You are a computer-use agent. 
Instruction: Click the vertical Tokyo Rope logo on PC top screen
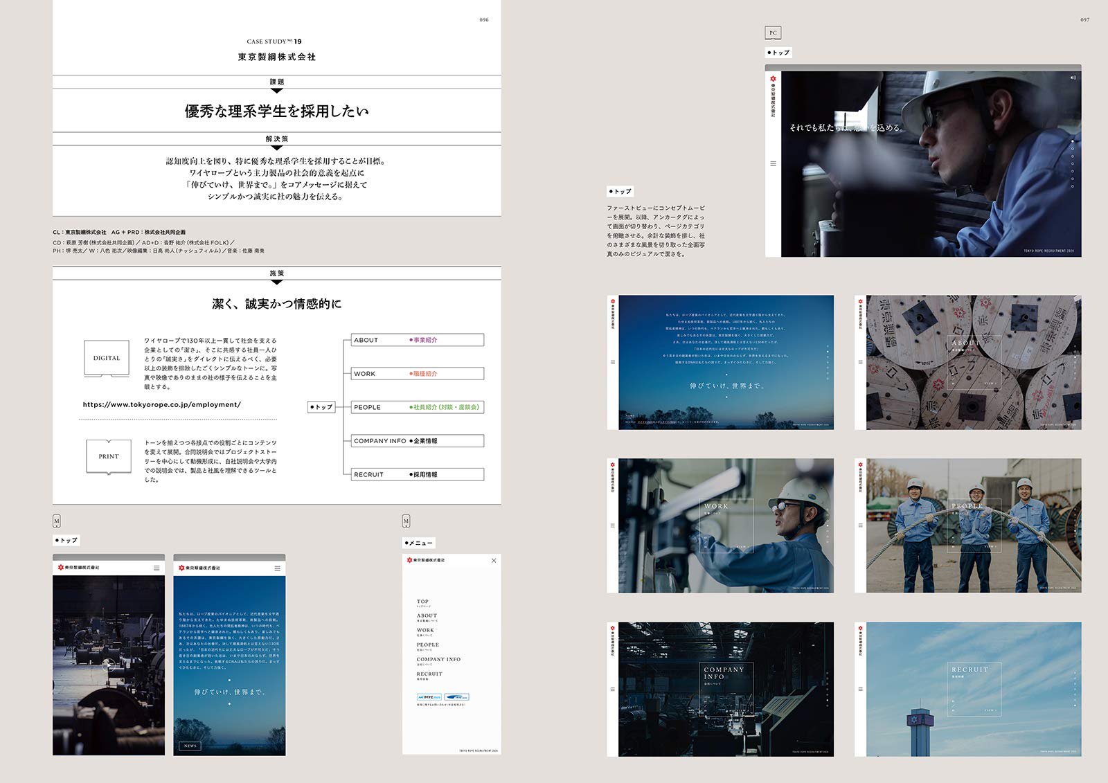(x=773, y=96)
